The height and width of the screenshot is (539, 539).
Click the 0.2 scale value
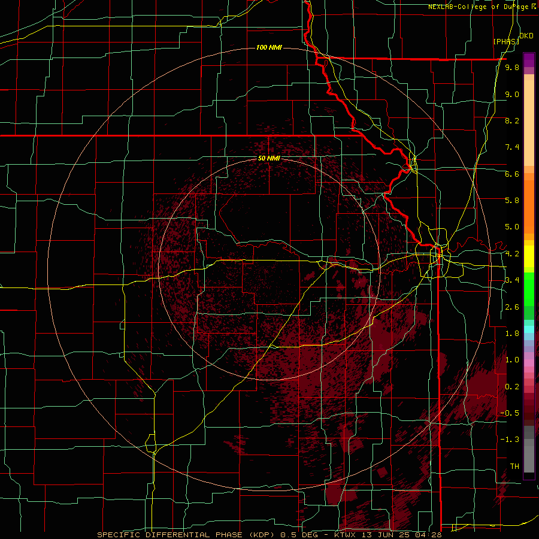(x=512, y=387)
